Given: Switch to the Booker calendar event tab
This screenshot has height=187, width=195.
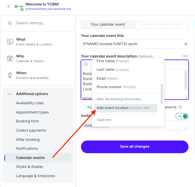Looking at the screenshot, I should pyautogui.click(x=161, y=25).
